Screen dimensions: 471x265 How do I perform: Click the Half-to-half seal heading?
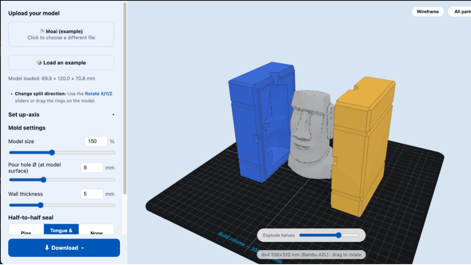31,218
